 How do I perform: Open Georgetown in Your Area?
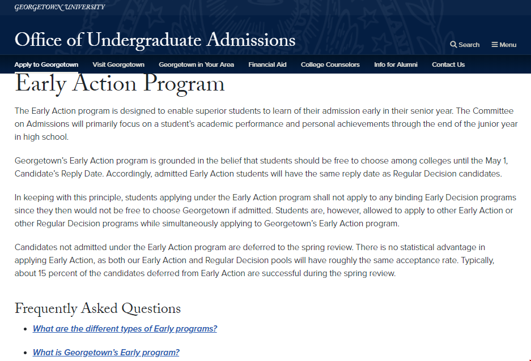coord(196,65)
